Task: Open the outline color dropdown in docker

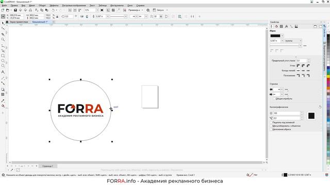Action: click(282, 35)
